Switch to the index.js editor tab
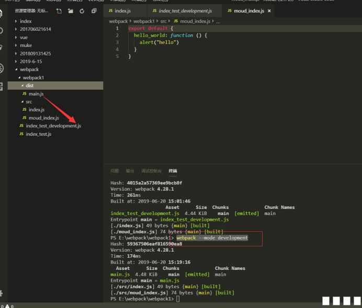 (123, 10)
